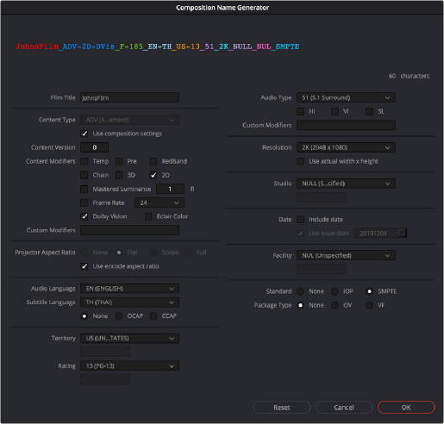
Task: Open the Frame Rate 24 dropdown
Action: [x=159, y=203]
